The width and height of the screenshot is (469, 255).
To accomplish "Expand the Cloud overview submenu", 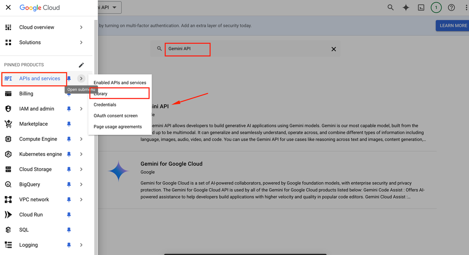I will click(81, 27).
